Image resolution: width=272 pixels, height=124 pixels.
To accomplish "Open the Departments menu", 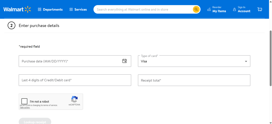I will coord(50,10).
